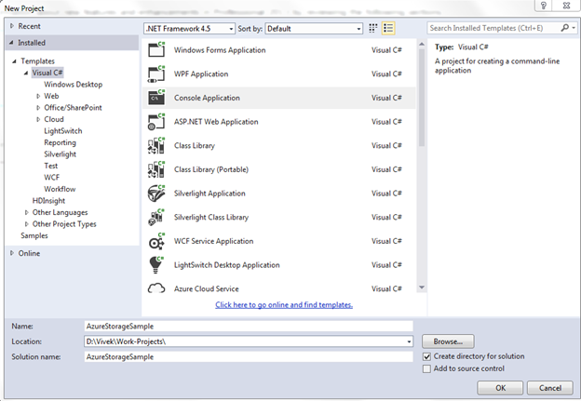Enable Add to source control checkbox

tap(426, 368)
